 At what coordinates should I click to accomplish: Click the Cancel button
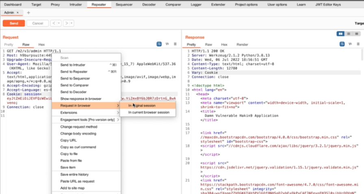click(38, 23)
